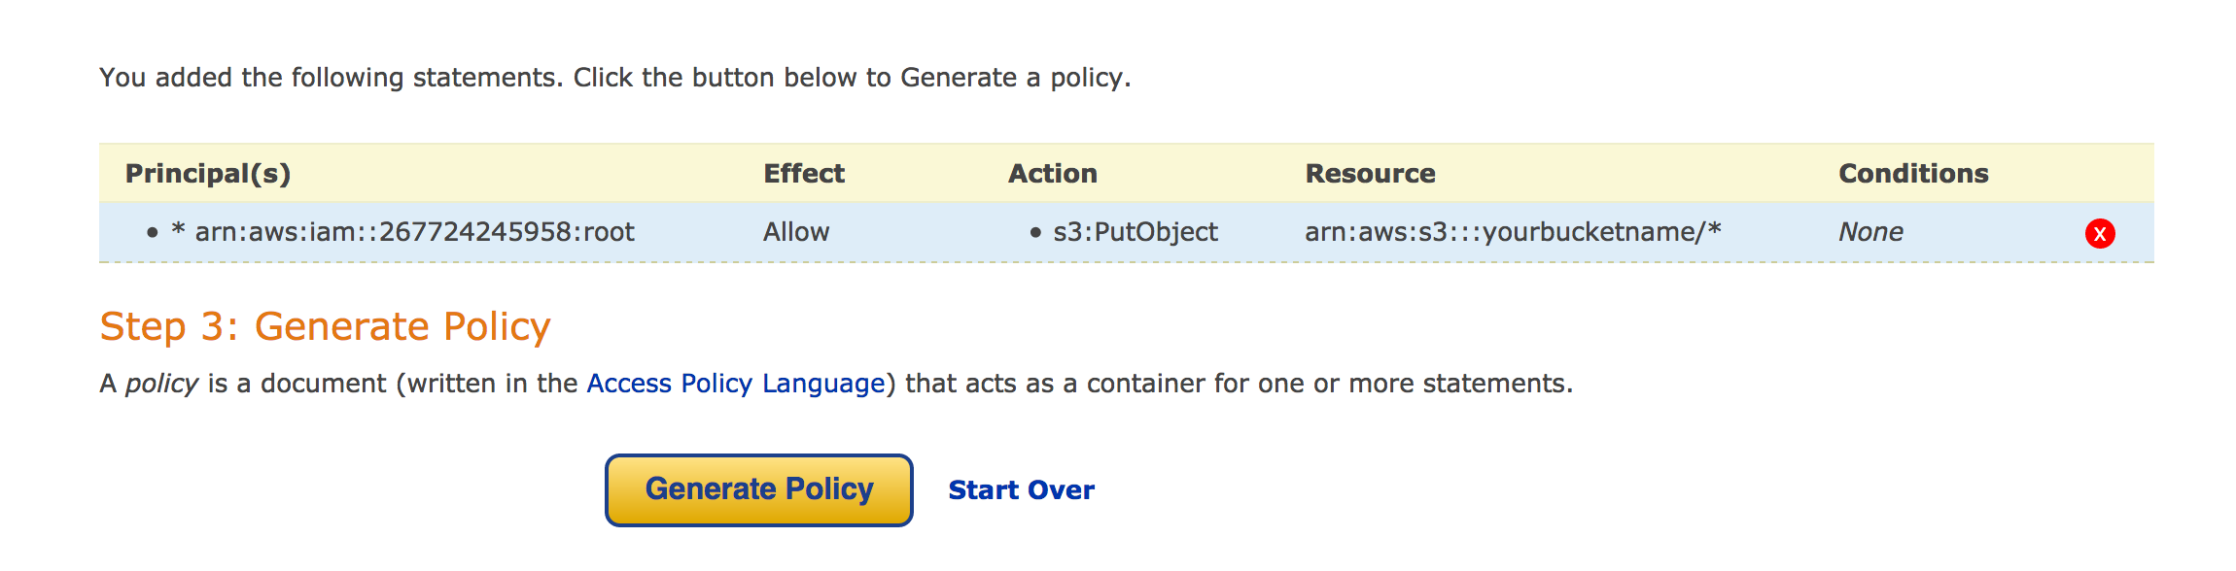Screen dimensions: 2236x571
Task: Click the bullet point before s3:PutObject
Action: click(1035, 233)
